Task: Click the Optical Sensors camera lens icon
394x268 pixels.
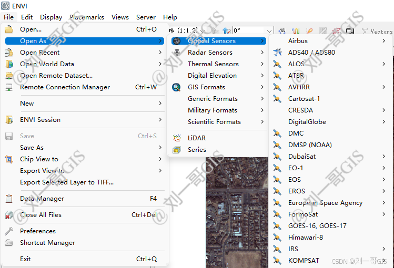Action: coord(177,41)
